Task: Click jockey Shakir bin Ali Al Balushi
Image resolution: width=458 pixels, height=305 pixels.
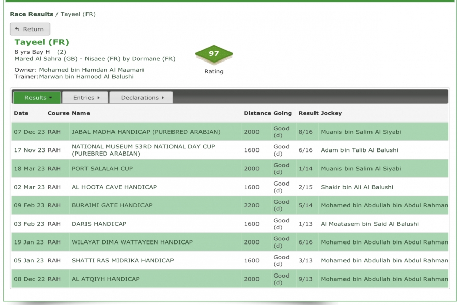Action: click(357, 187)
